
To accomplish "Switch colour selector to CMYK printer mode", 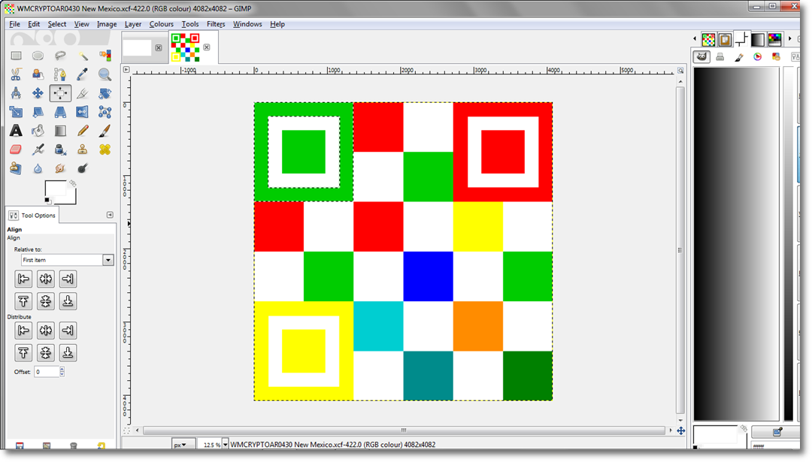I will tap(720, 57).
